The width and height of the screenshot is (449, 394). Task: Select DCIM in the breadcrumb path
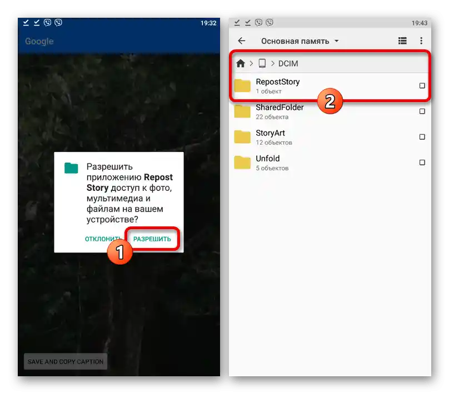click(288, 63)
